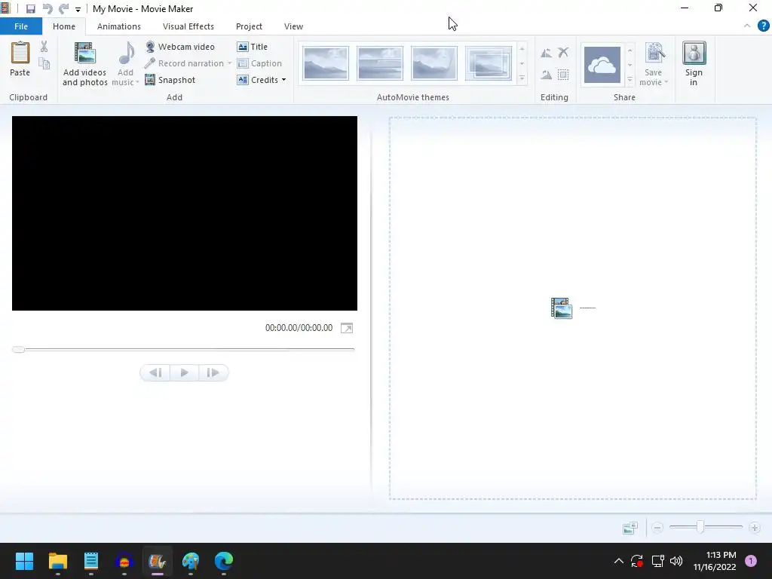This screenshot has width=772, height=579.
Task: Select the second AutoMovie theme thumbnail
Action: tap(380, 63)
